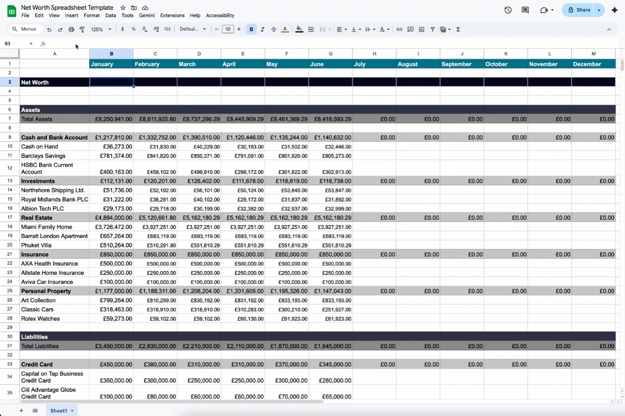Open the Insert menu
Viewport: 625px width, 416px height.
pos(72,16)
